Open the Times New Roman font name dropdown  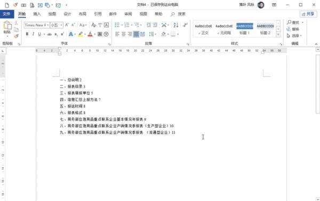[48, 25]
